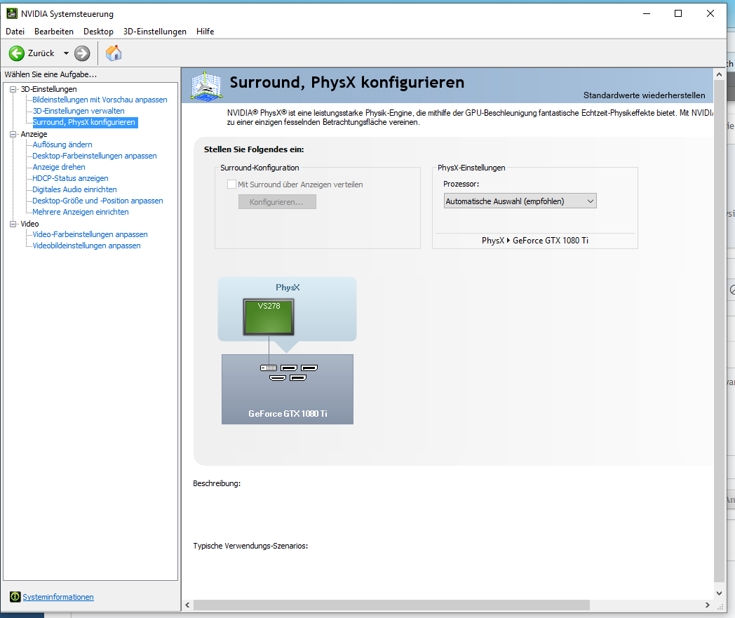Viewport: 735px width, 618px height.
Task: Click the vertical scrollbar thumb
Action: [719, 330]
